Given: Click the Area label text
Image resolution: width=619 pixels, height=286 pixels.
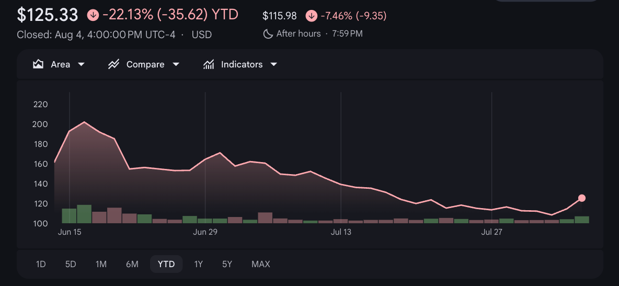Looking at the screenshot, I should [61, 64].
